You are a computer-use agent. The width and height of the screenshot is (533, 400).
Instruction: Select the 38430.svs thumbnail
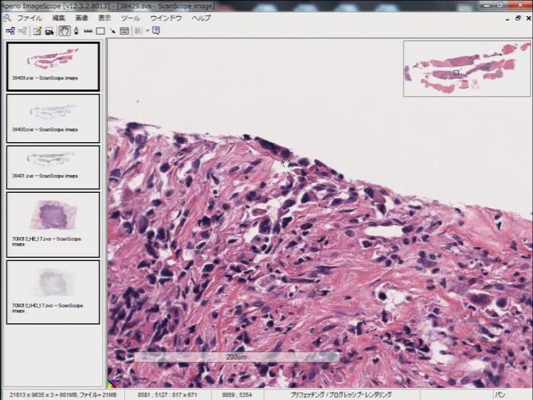[53, 118]
